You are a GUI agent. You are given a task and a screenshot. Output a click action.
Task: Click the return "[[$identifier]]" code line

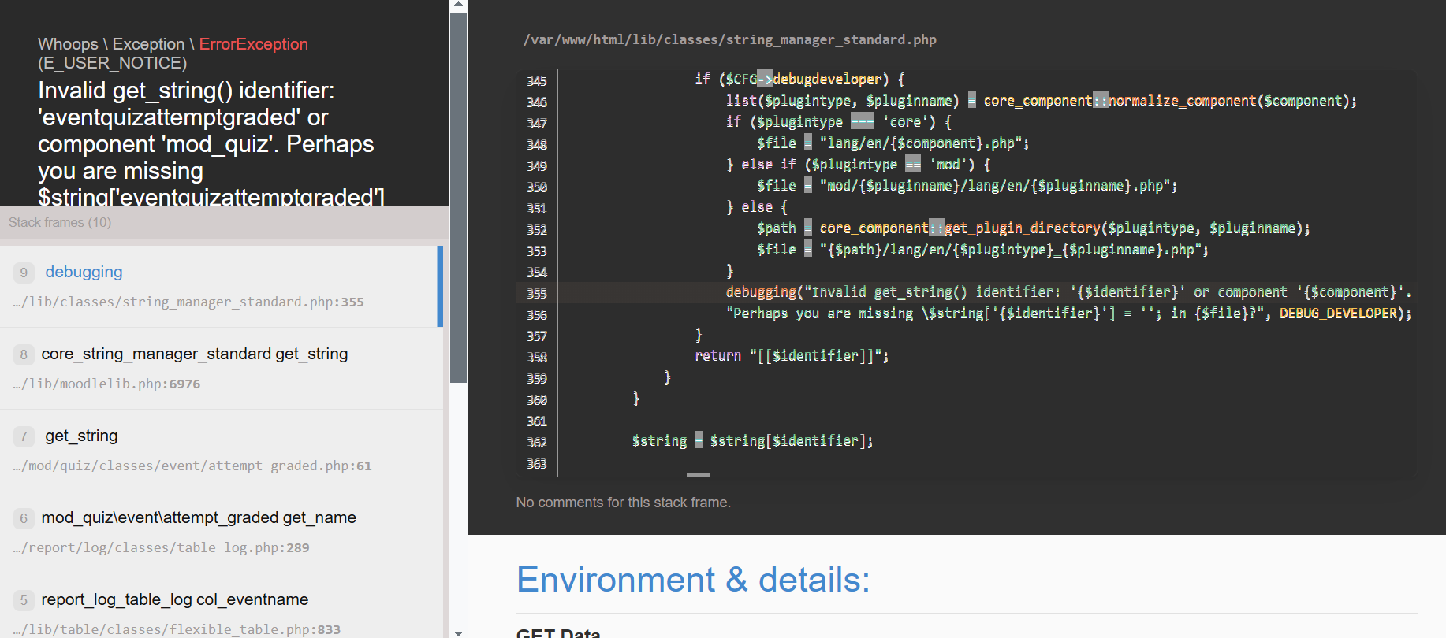792,356
